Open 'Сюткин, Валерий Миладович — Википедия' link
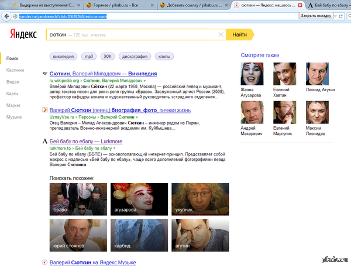The height and width of the screenshot is (266, 351). click(103, 74)
